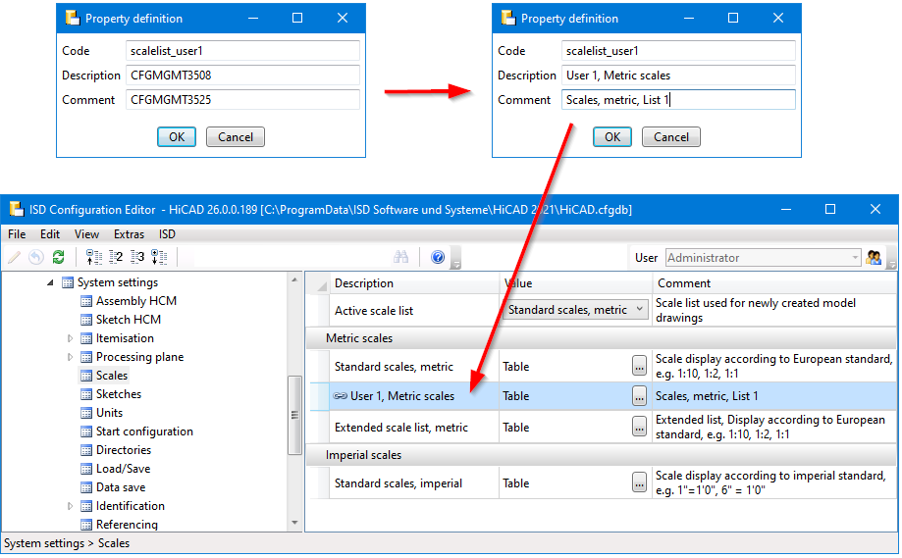Screen dimensions: 902x558
Task: Collapse the System settings tree node
Action: 51,282
